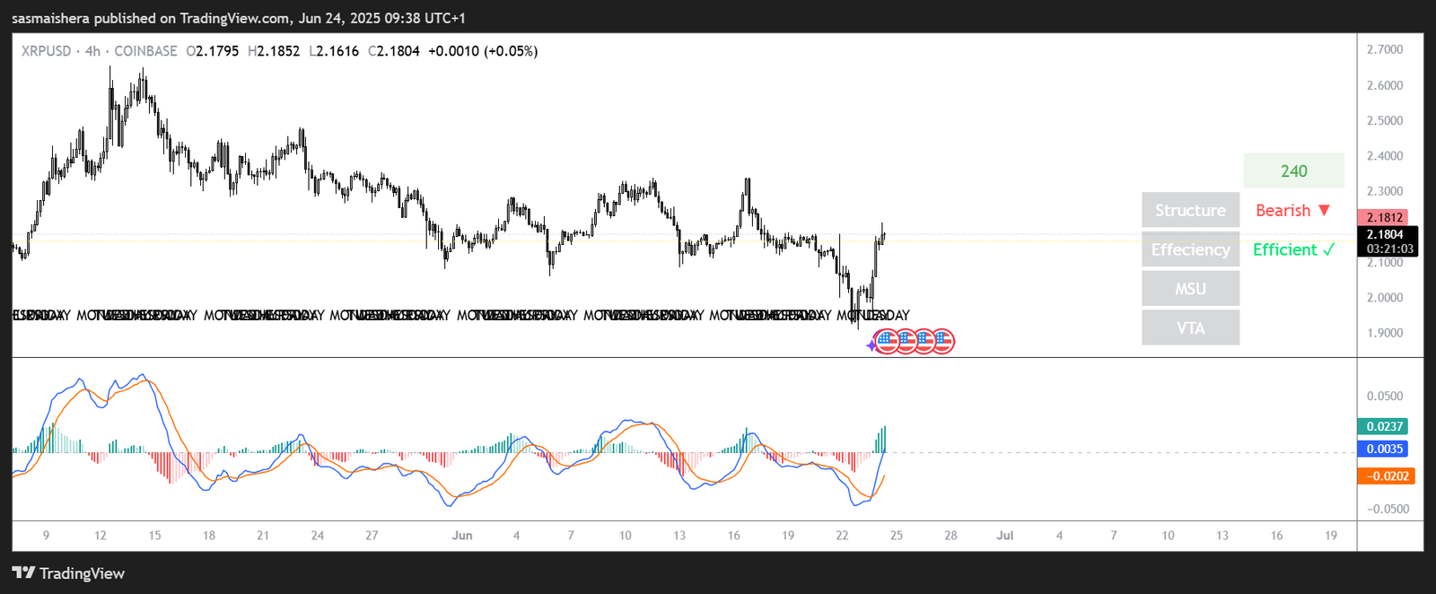Click the -0.0500 indicator axis label
Screen dimensions: 1436x594
[1388, 509]
